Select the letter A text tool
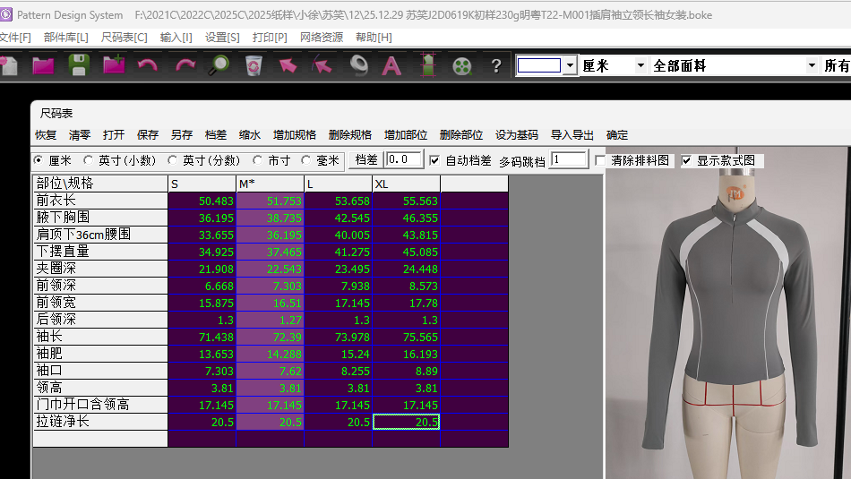Screen dimensions: 851x479 (391, 65)
